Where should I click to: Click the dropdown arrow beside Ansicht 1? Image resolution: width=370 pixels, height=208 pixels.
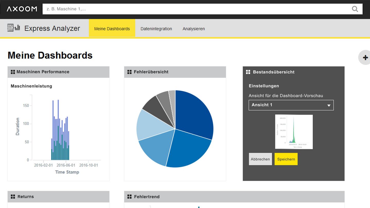pos(329,106)
